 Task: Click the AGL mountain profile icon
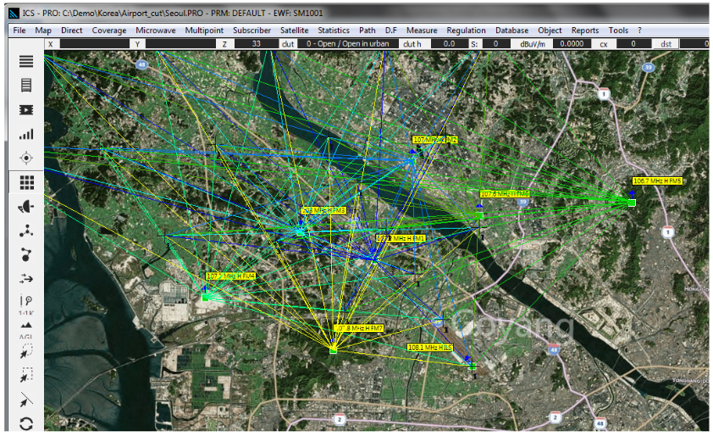[26, 328]
